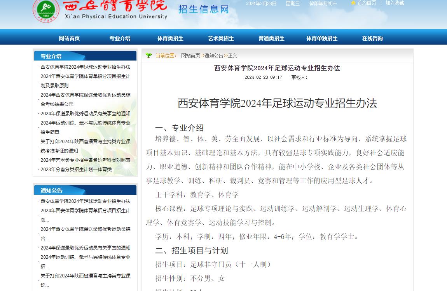Viewport: 447px width, 291px height.
Task: Click the 加入收藏 link in header
Action: click(395, 3)
